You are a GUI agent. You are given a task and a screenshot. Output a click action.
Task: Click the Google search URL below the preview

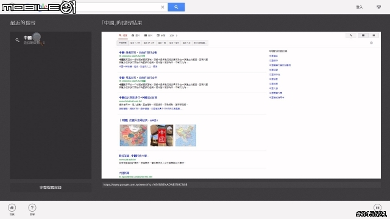145,184
